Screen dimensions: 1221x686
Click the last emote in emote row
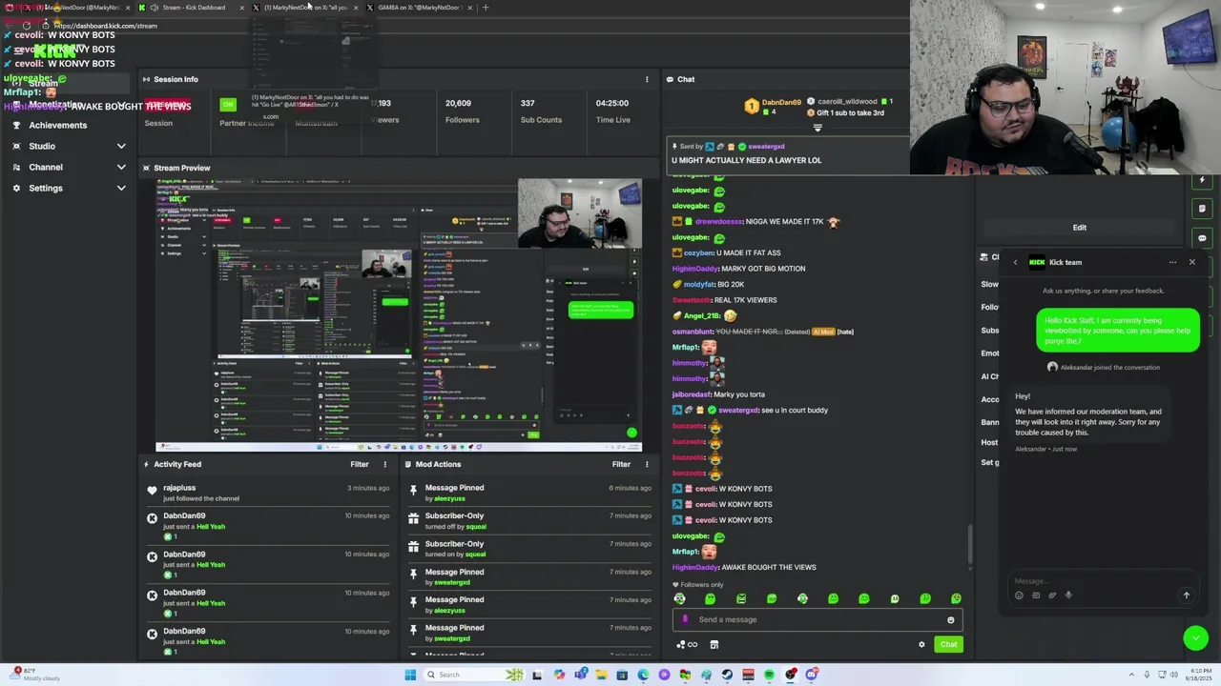coord(956,598)
